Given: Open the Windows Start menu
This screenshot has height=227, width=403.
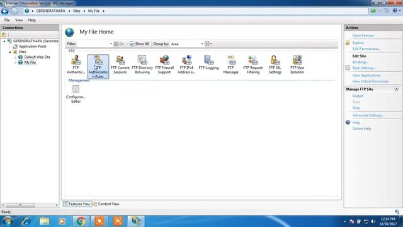Looking at the screenshot, I should point(8,221).
